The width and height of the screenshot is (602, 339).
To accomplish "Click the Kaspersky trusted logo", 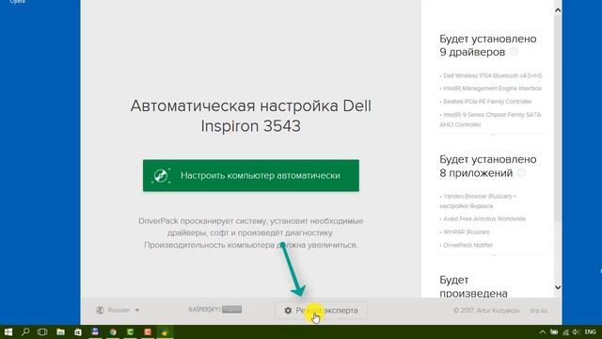I will click(x=215, y=310).
